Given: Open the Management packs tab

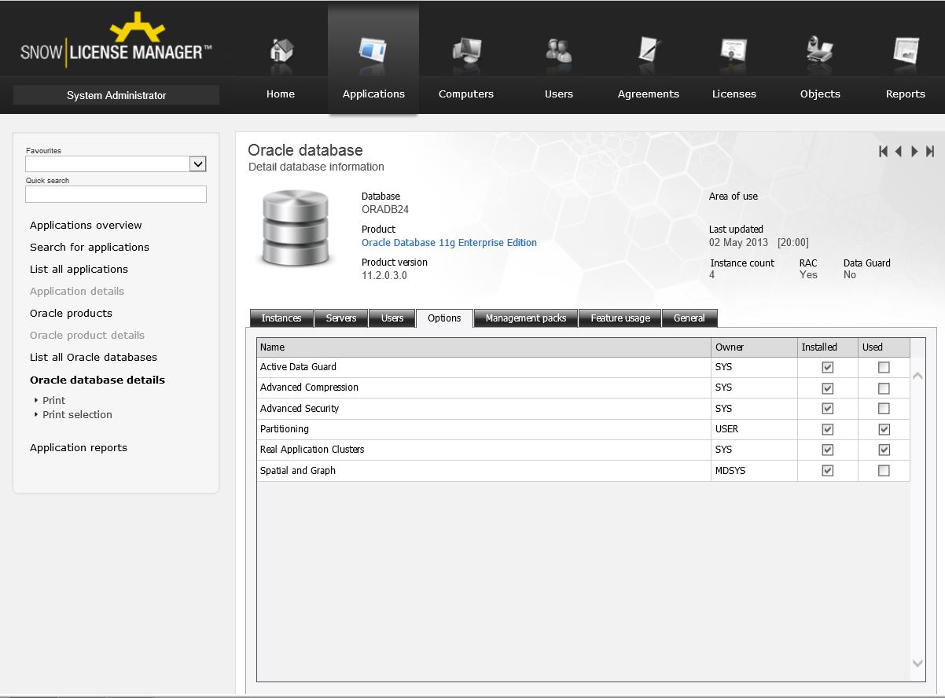Looking at the screenshot, I should (526, 318).
